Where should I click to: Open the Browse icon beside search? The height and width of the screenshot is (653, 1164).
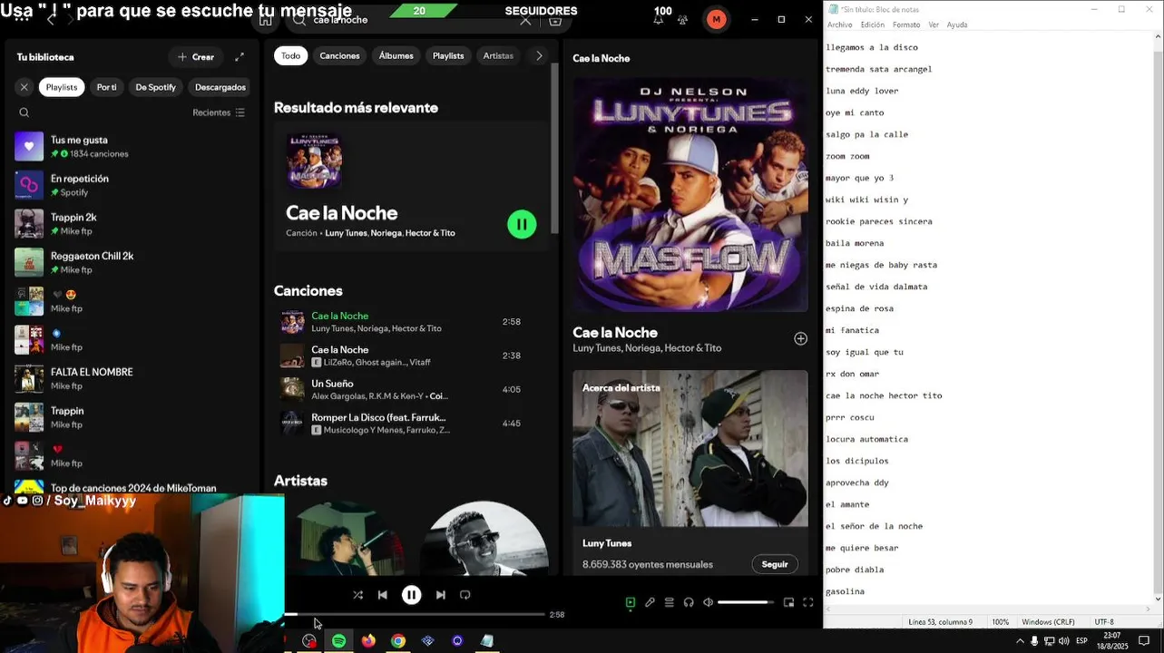pyautogui.click(x=555, y=20)
